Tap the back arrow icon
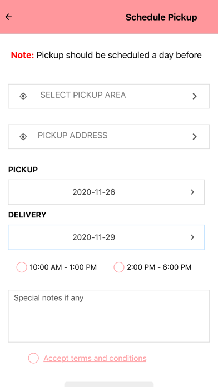The width and height of the screenshot is (218, 387). (9, 17)
